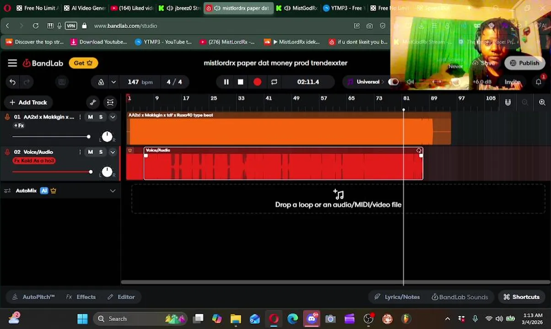Screen dimensions: 551x329
Task: Arm track 02 Voice/Audio microphone icon
Action: 7,152
